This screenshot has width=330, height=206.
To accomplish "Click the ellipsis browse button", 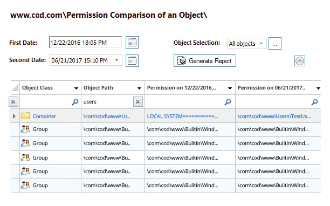I will (x=275, y=44).
